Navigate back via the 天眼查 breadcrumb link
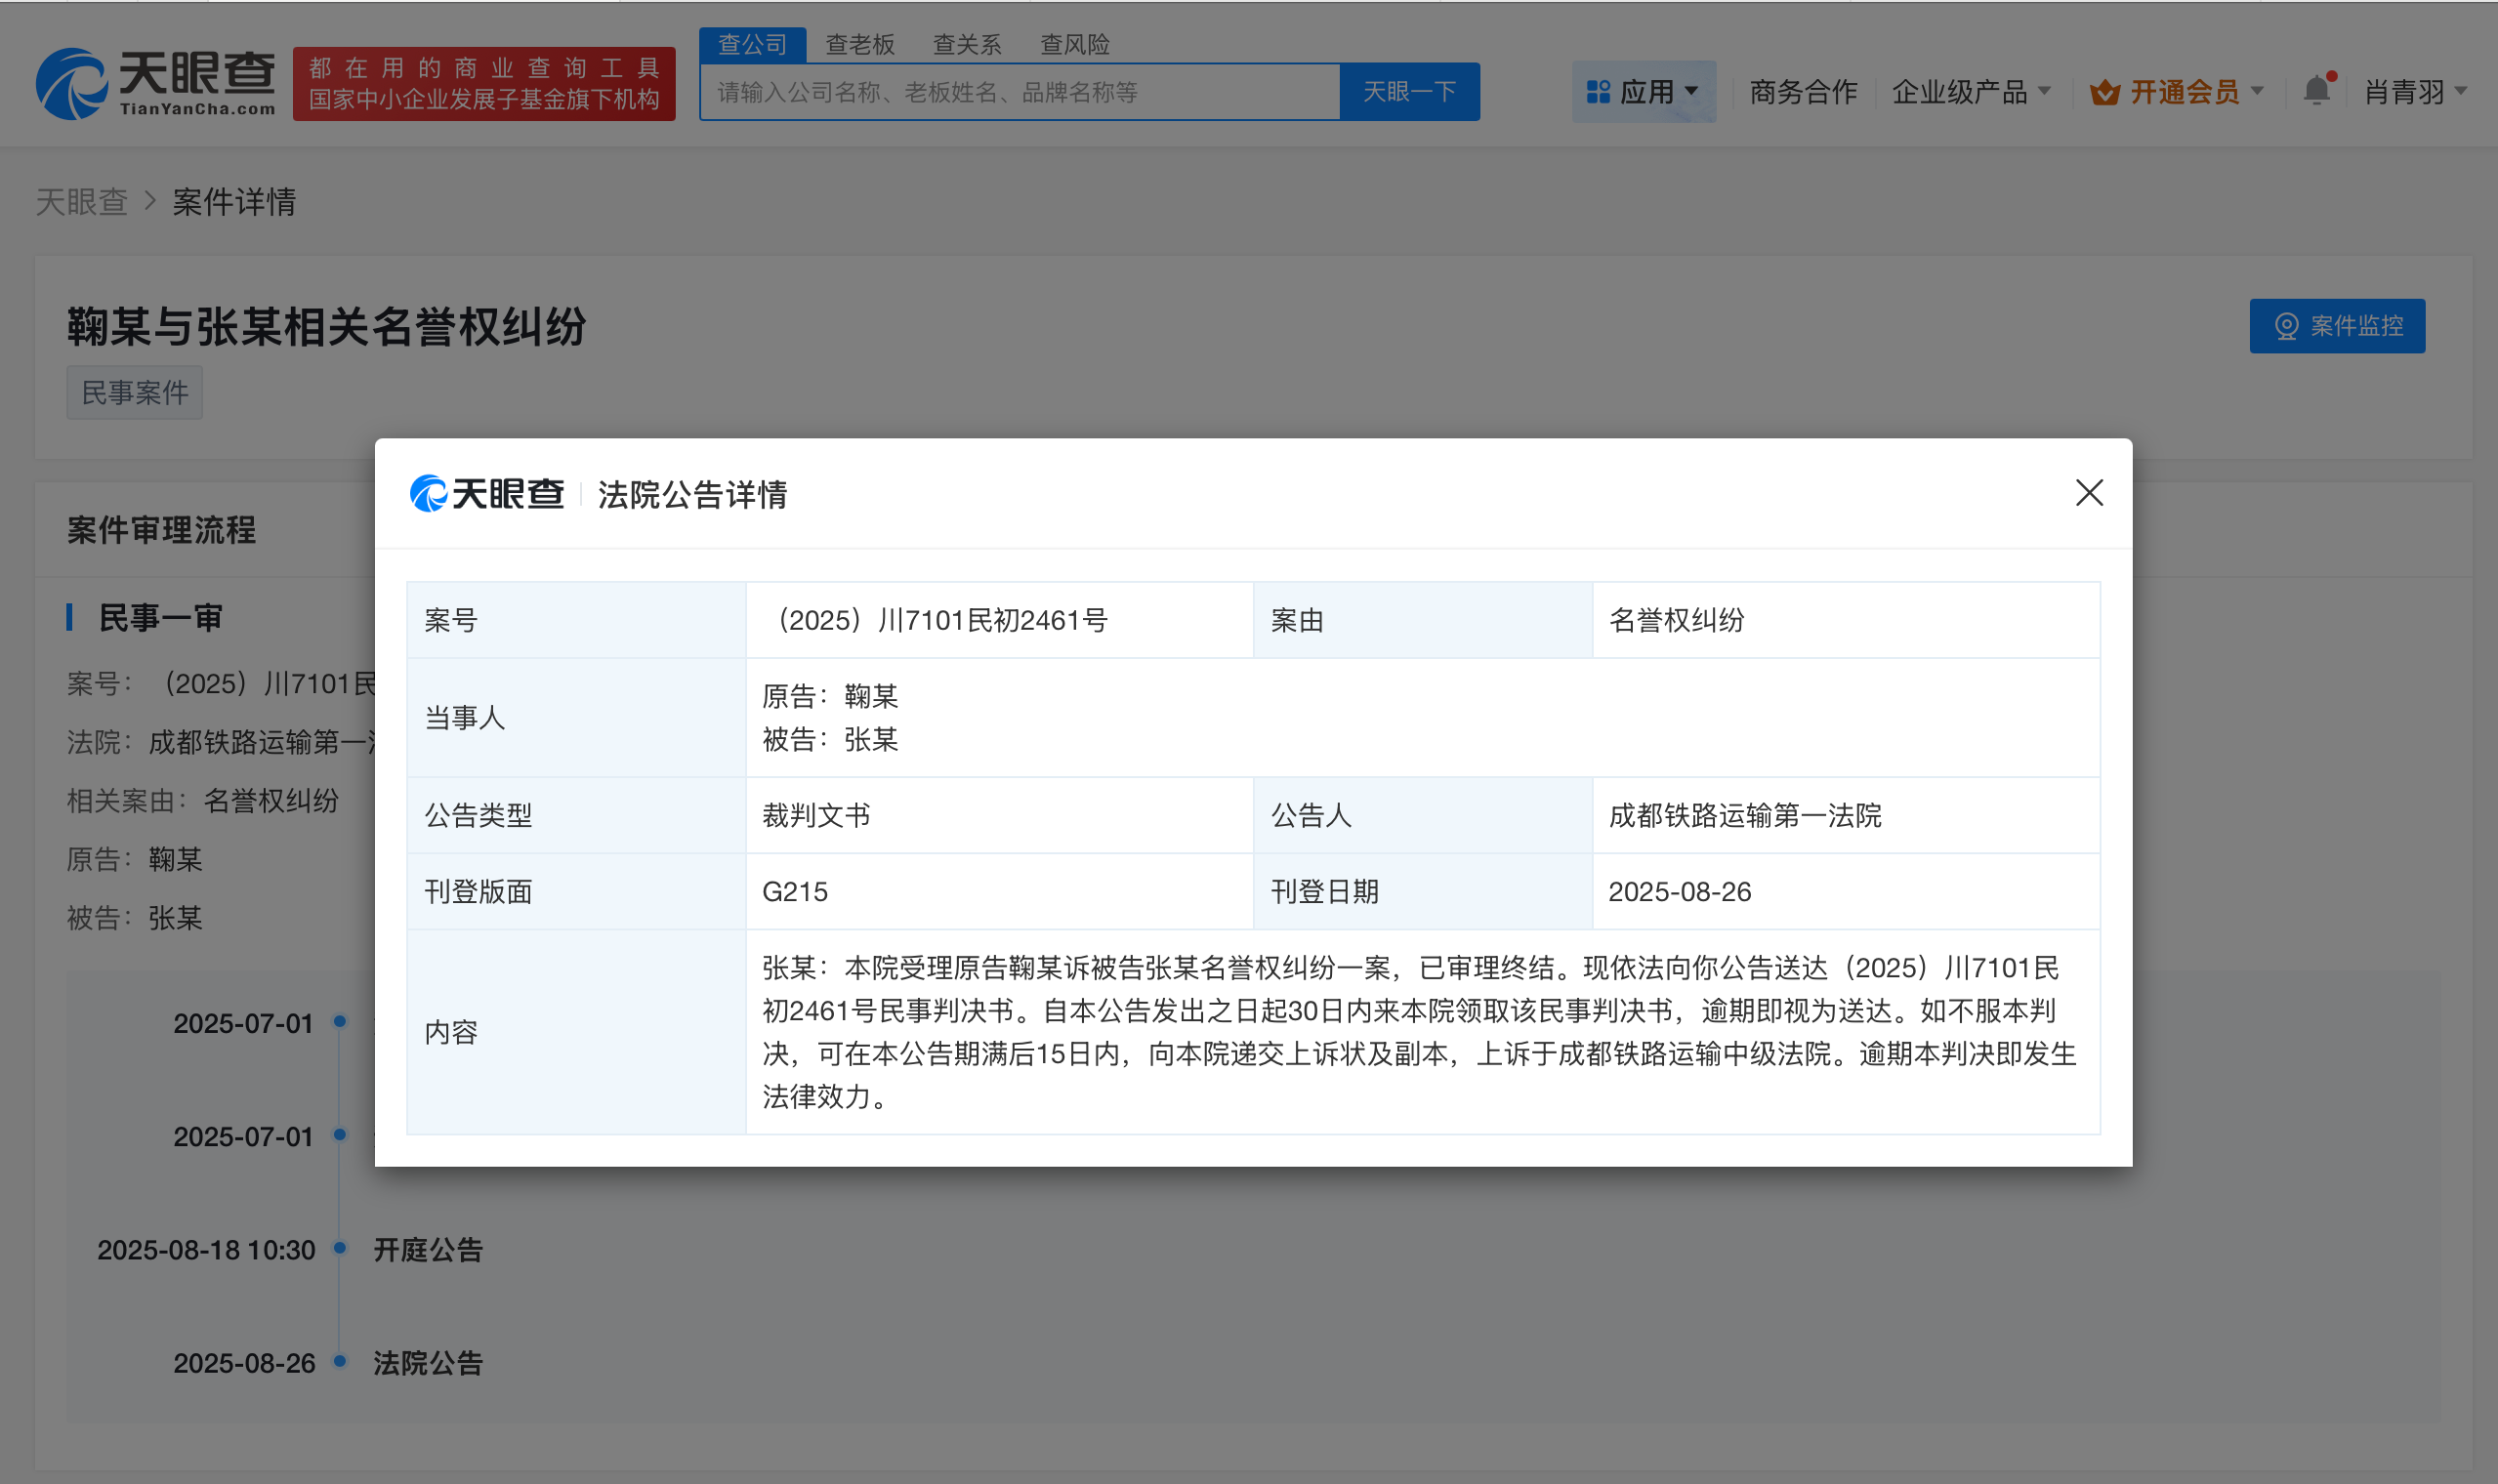 (82, 203)
